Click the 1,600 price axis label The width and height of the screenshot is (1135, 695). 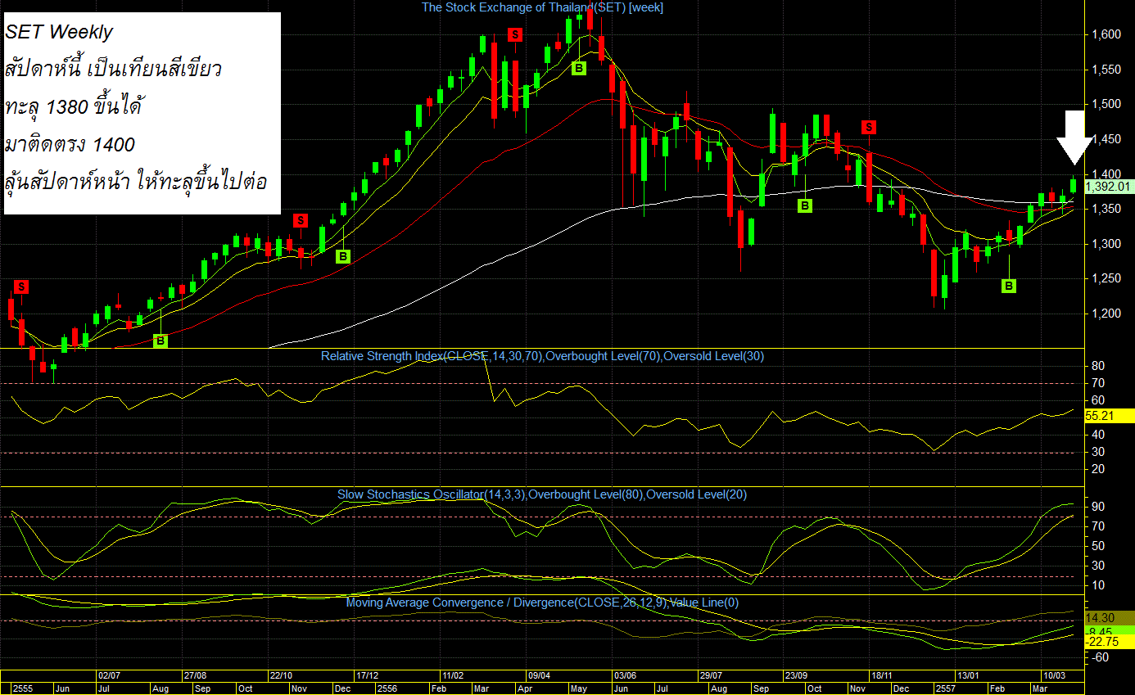(1106, 34)
